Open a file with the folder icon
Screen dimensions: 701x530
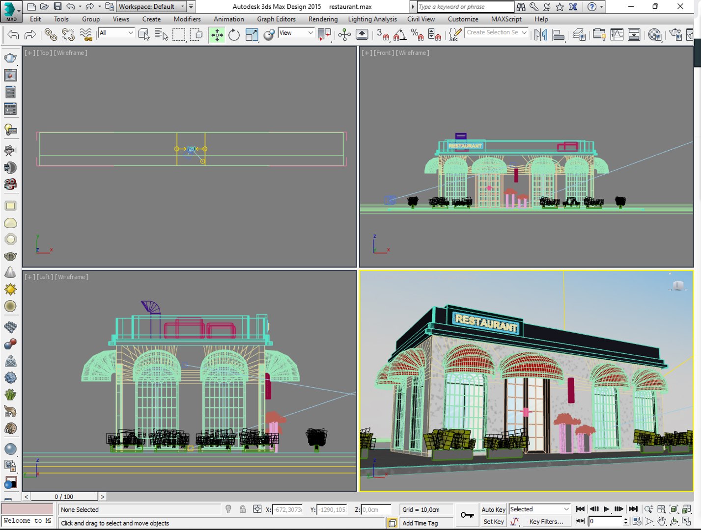[x=44, y=6]
